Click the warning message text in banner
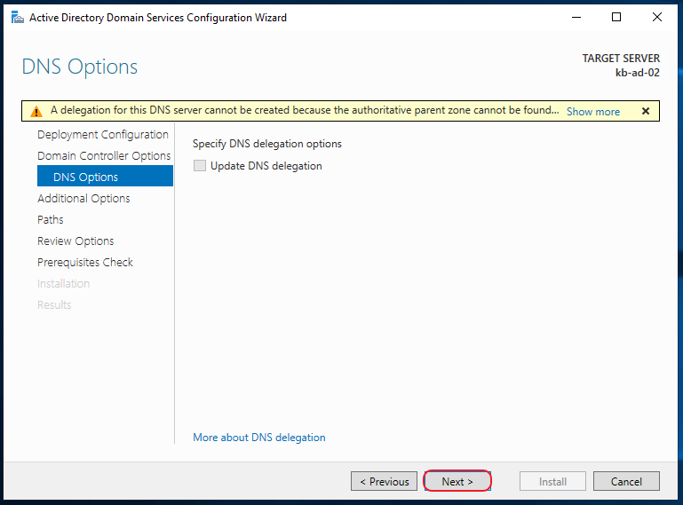683x505 pixels. pyautogui.click(x=305, y=110)
